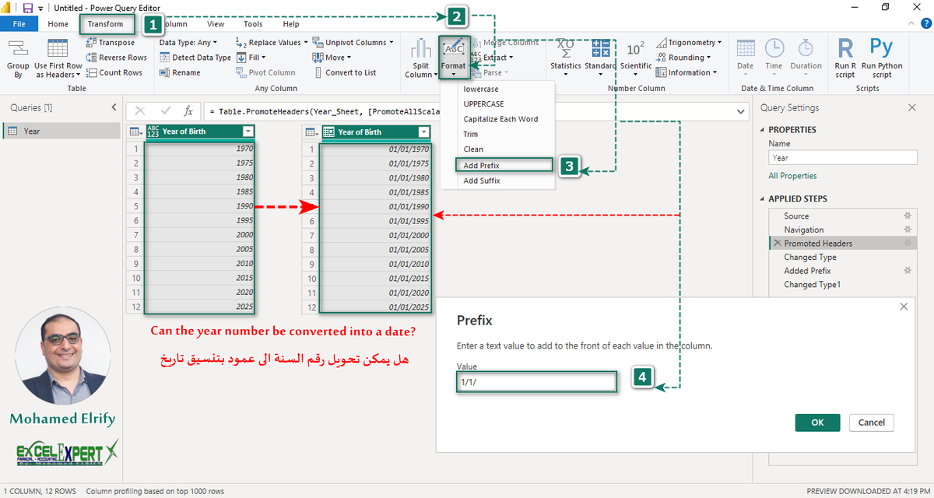Click Detect Data Type
This screenshot has height=498, width=934.
[x=195, y=58]
